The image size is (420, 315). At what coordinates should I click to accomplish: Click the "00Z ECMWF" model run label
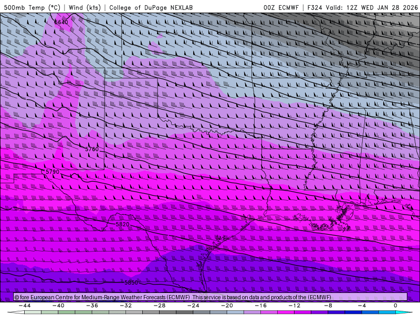[281, 7]
